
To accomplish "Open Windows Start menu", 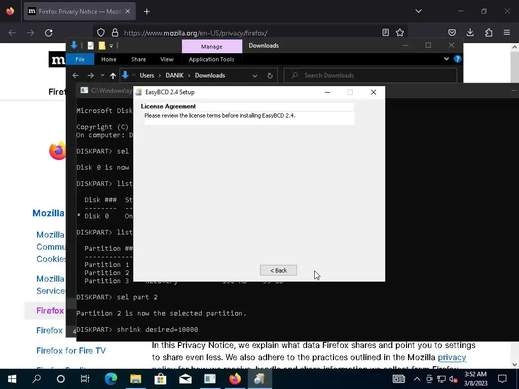I will 12,379.
